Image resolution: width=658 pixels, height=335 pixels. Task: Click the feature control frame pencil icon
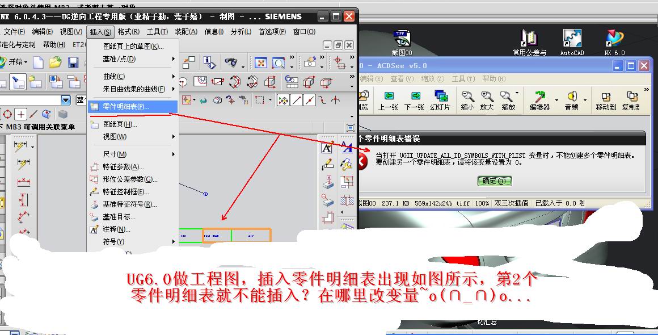(x=327, y=165)
